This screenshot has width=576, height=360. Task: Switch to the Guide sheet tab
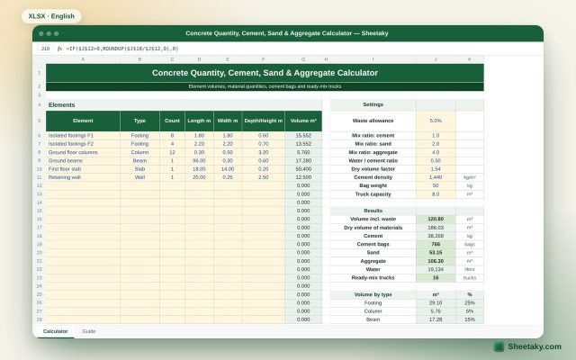click(x=89, y=331)
